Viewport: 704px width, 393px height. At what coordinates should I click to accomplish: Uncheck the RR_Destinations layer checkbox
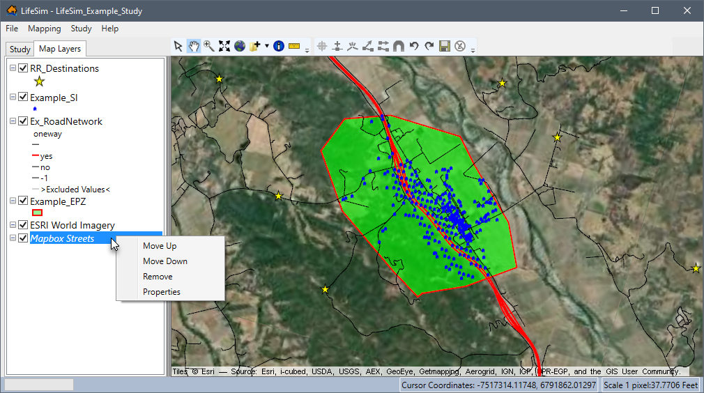(23, 68)
